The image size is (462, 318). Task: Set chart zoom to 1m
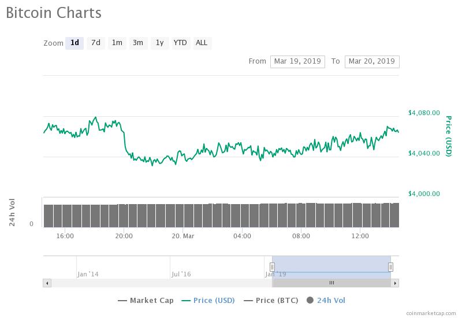pyautogui.click(x=117, y=43)
